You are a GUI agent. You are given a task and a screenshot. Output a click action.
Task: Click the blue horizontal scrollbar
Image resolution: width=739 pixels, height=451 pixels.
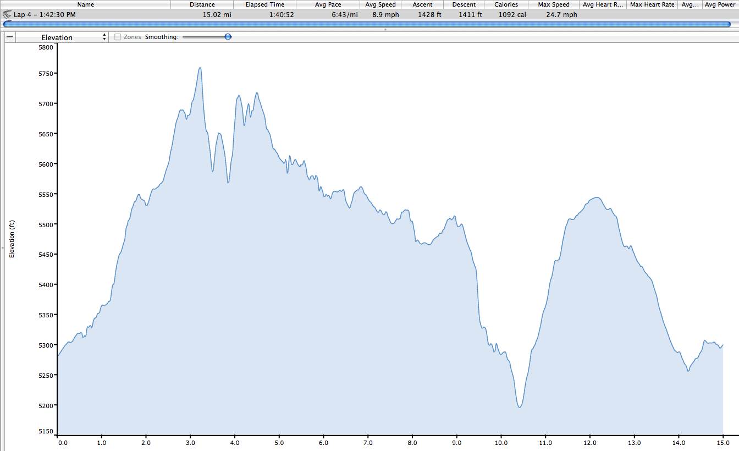pos(367,24)
